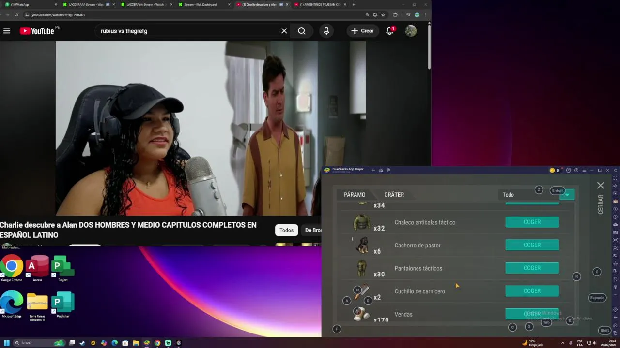Open BlueStacks from the taskbar
620x348 pixels.
(147, 343)
